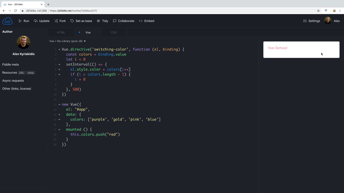
Task: Click the Author heading in sidebar
Action: (8, 32)
